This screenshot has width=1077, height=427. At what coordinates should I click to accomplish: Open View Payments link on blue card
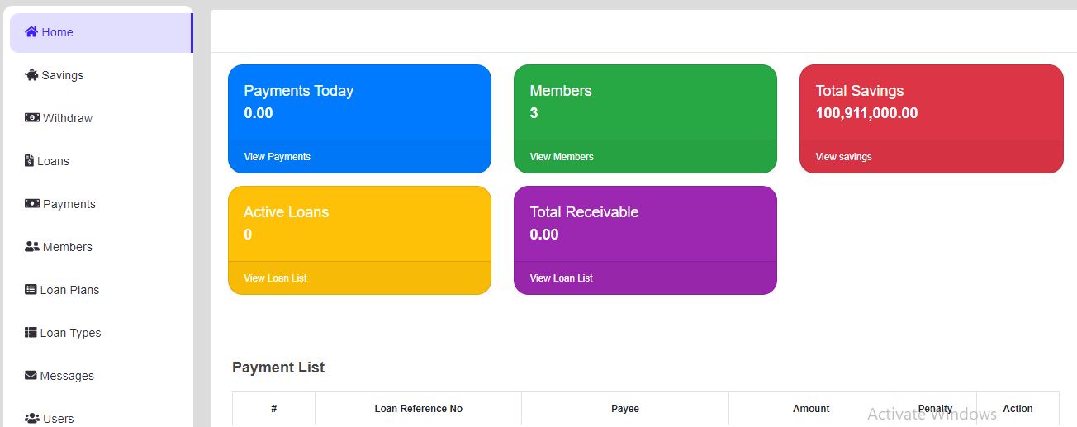coord(278,157)
